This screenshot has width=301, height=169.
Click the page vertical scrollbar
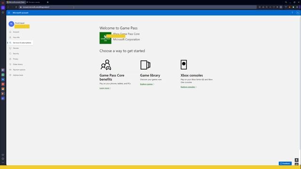(300, 83)
